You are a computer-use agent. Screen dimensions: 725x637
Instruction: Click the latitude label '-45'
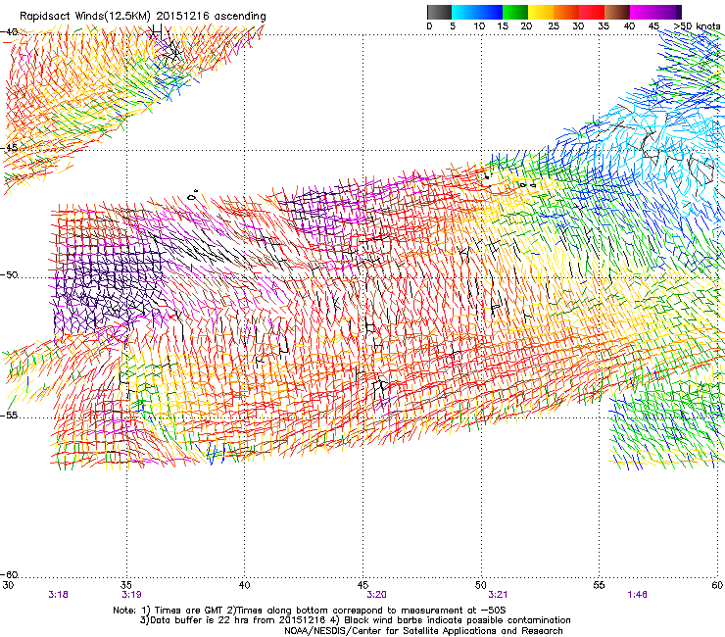(x=9, y=148)
